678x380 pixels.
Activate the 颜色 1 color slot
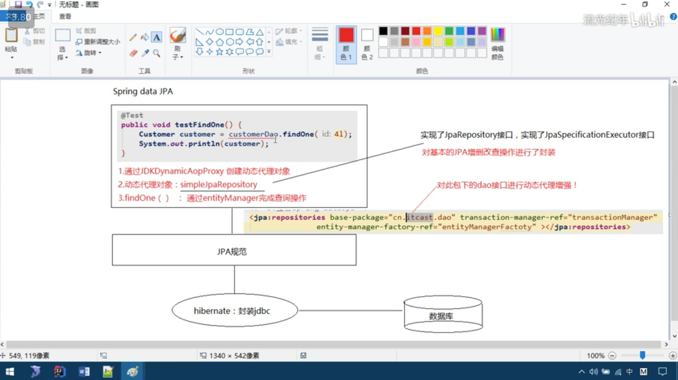(346, 44)
